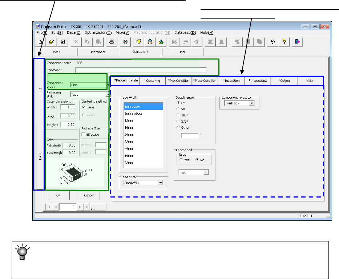Switch to the Centering tab
This screenshot has width=339, height=279.
coord(153,81)
